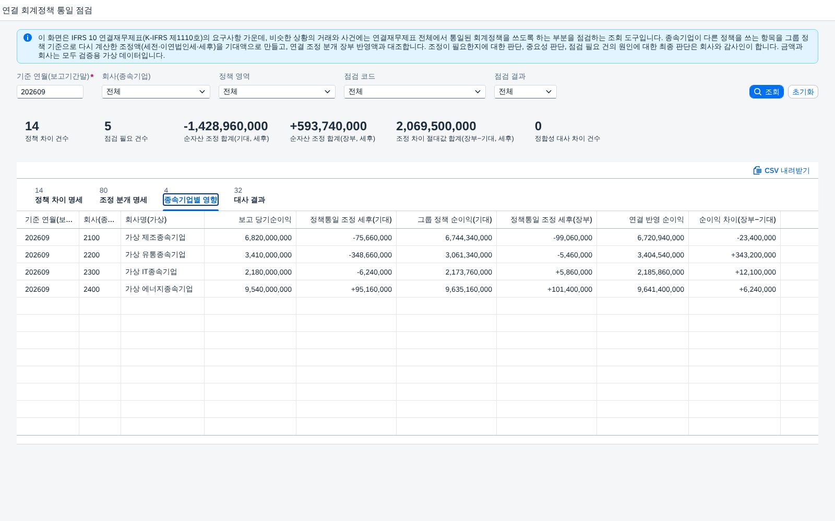Viewport: 835px width, 521px height.
Task: Click the 2,069,500,000 summary figure
Action: (436, 126)
